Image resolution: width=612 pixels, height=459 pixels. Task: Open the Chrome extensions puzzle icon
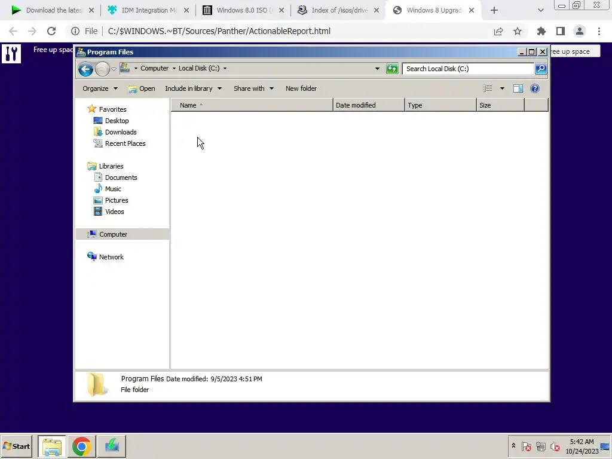pos(541,31)
